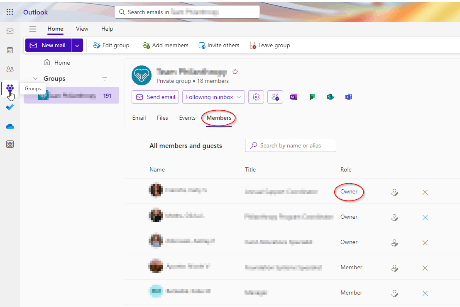This screenshot has width=460, height=307.
Task: Select the Members tab
Action: point(219,118)
